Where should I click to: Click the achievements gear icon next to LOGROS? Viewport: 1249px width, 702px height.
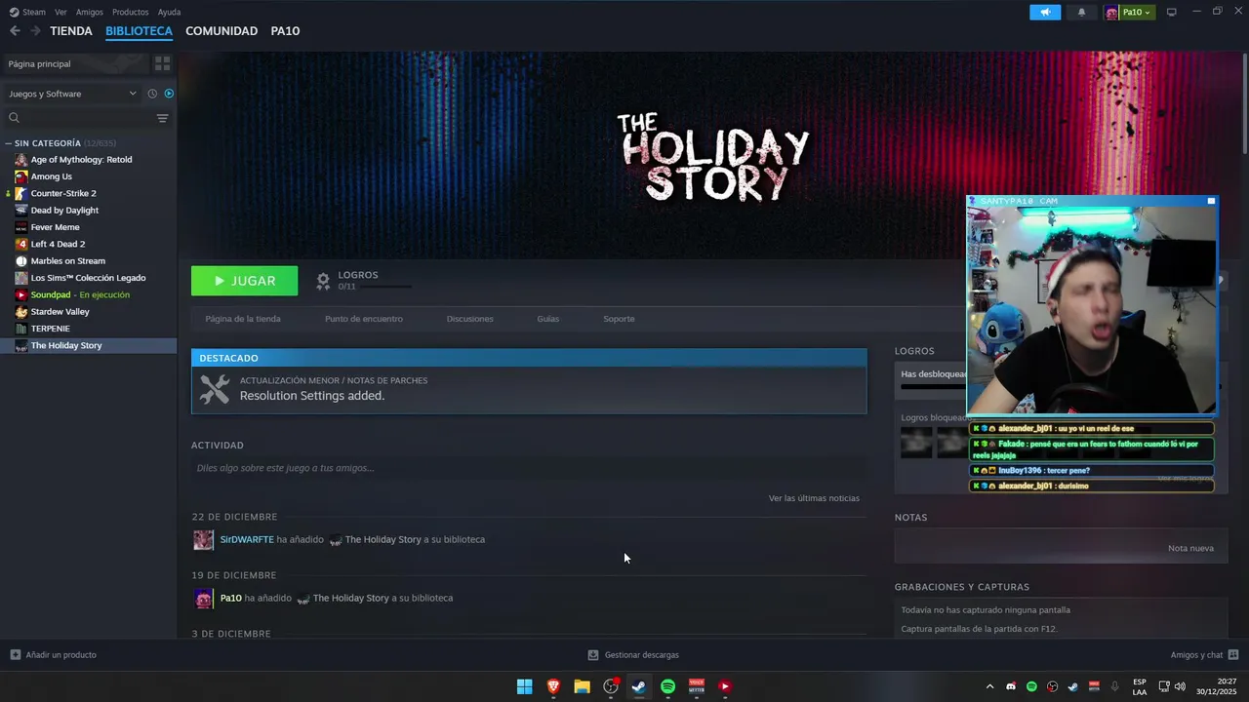pyautogui.click(x=323, y=281)
